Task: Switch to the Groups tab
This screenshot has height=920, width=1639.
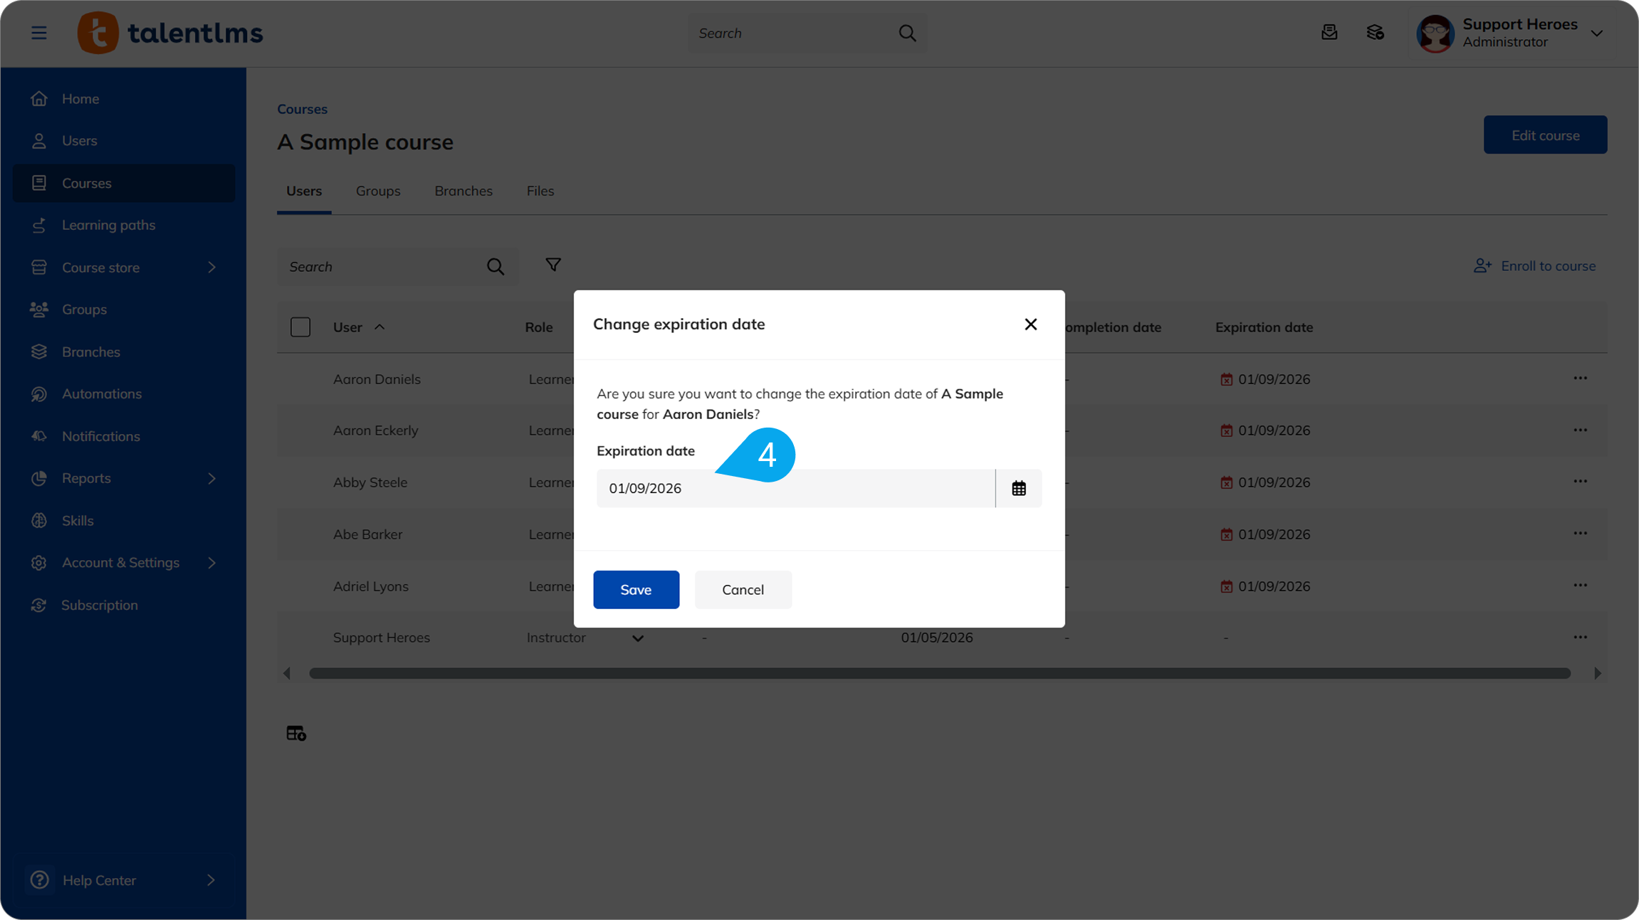Action: tap(378, 191)
